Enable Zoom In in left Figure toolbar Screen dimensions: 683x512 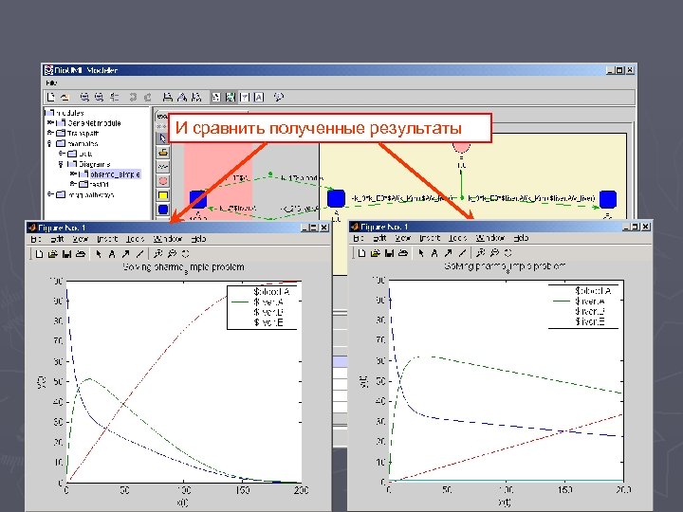click(x=157, y=254)
